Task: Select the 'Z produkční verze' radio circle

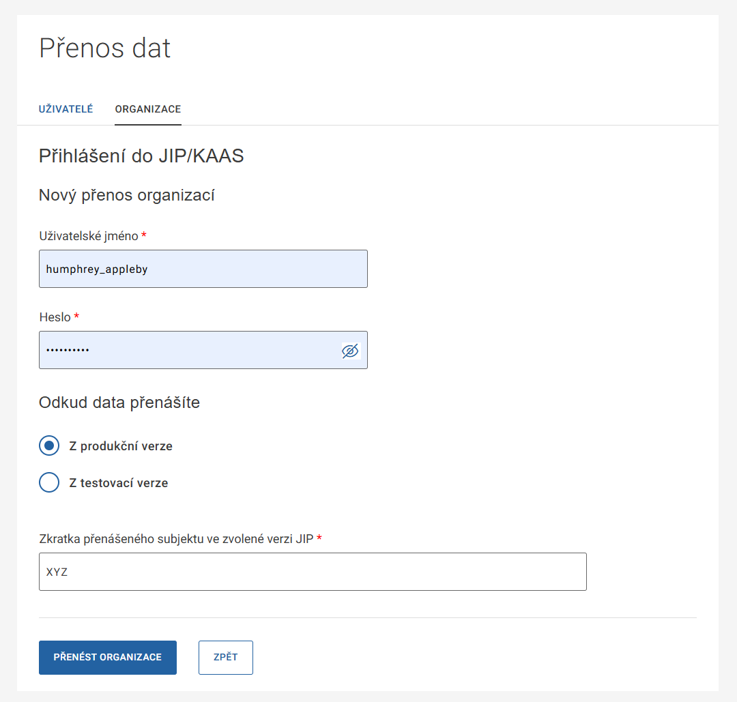Action: tap(49, 446)
